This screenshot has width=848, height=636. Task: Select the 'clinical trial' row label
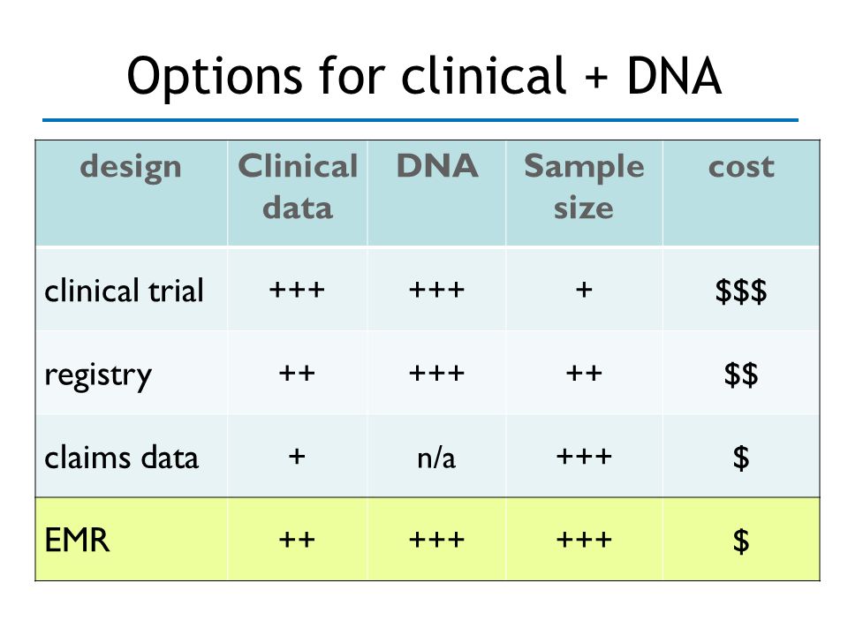(x=124, y=291)
